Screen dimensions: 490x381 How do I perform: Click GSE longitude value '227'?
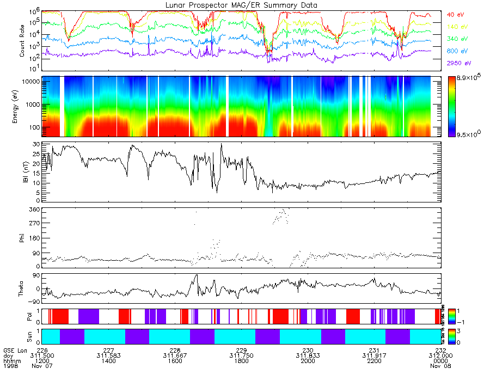click(x=108, y=351)
